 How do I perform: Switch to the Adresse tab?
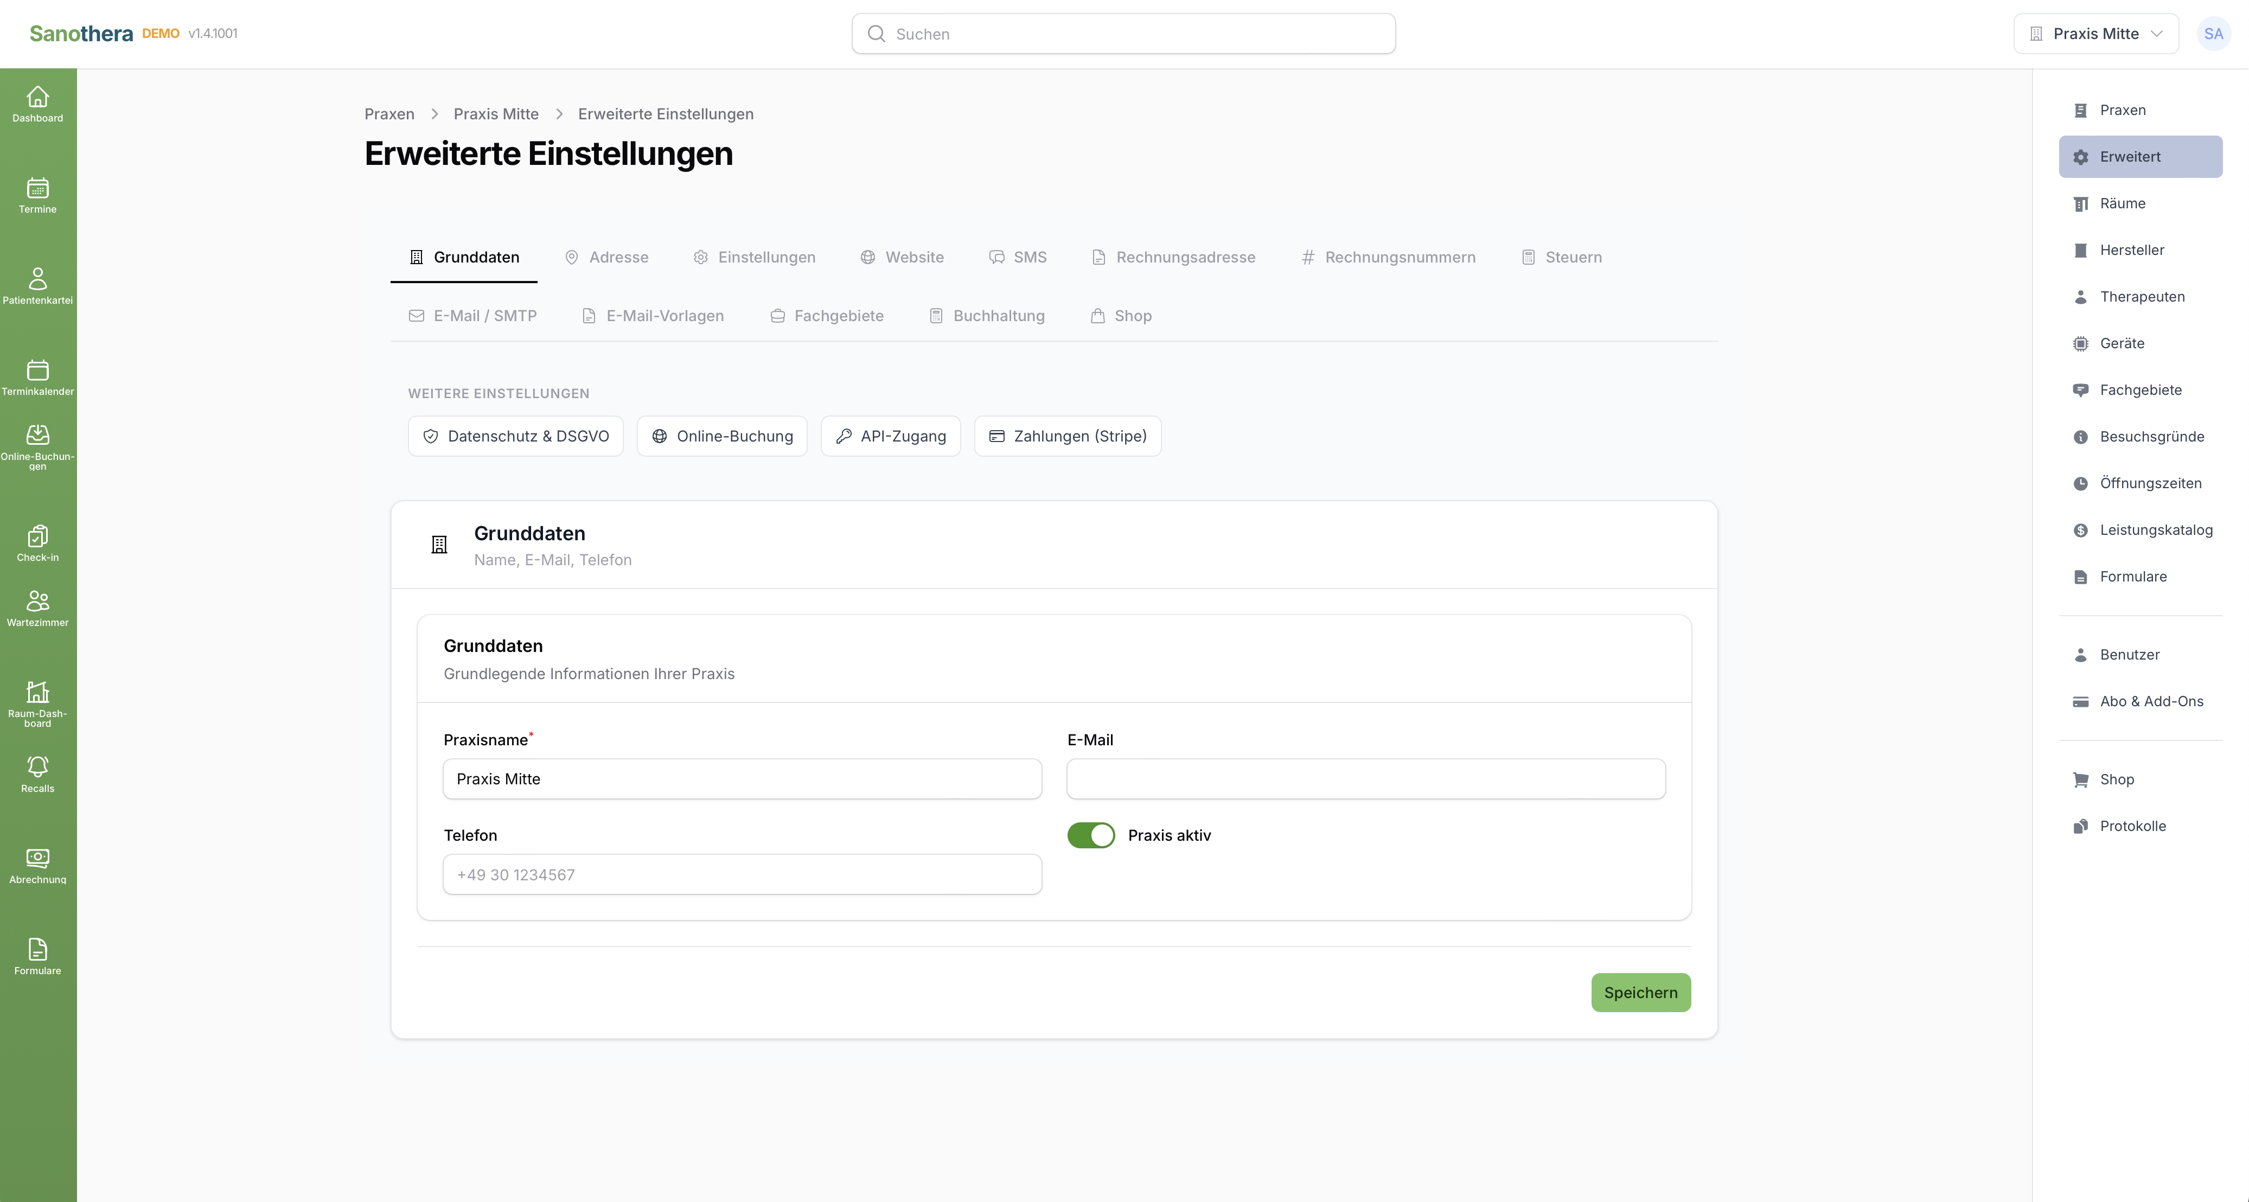(x=607, y=258)
